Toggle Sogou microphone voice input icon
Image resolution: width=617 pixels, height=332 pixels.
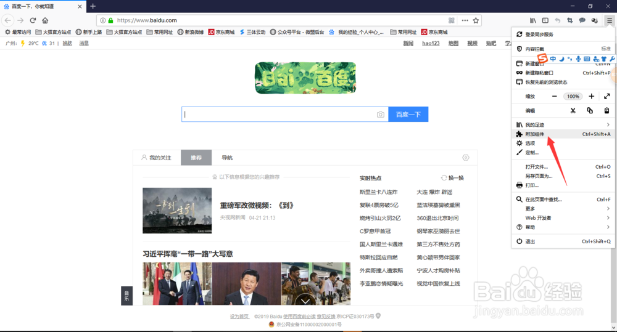(x=578, y=59)
